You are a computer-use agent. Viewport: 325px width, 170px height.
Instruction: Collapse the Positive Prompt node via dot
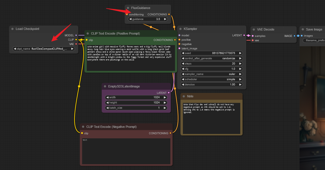pyautogui.click(x=88, y=34)
